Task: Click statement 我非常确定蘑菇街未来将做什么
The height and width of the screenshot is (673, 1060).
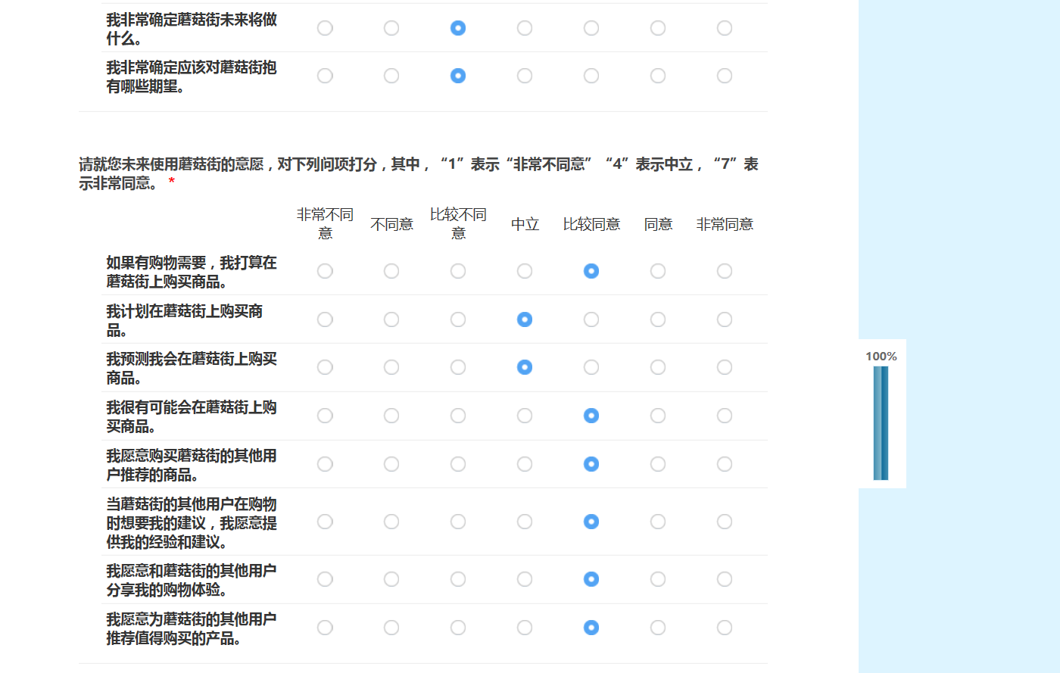Action: click(191, 29)
